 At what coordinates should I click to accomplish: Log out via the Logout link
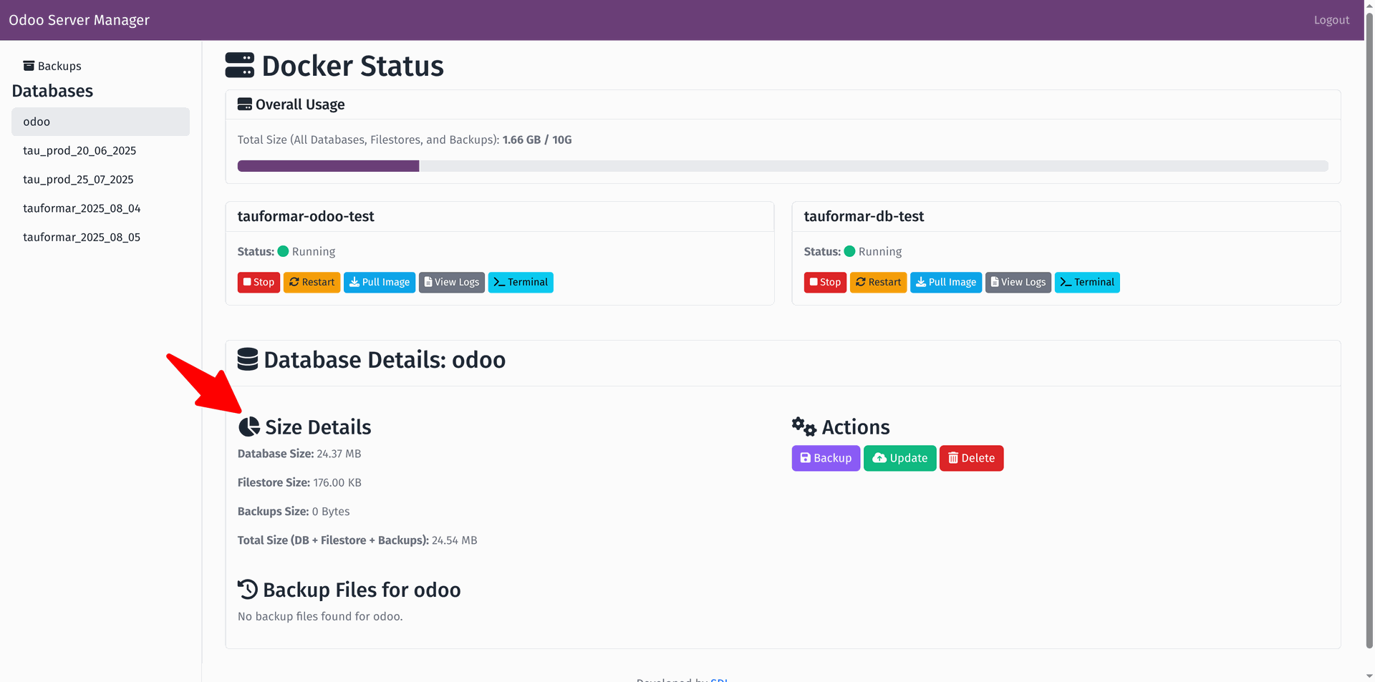[x=1331, y=20]
